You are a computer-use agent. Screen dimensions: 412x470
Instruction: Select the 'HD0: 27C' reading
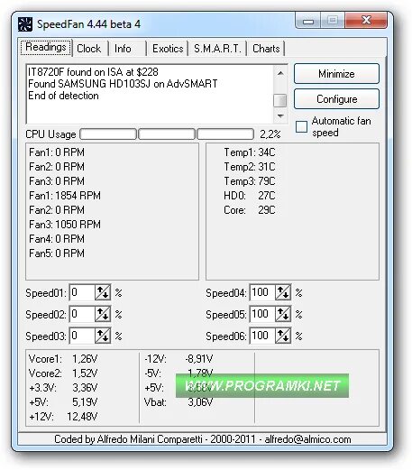(x=250, y=196)
